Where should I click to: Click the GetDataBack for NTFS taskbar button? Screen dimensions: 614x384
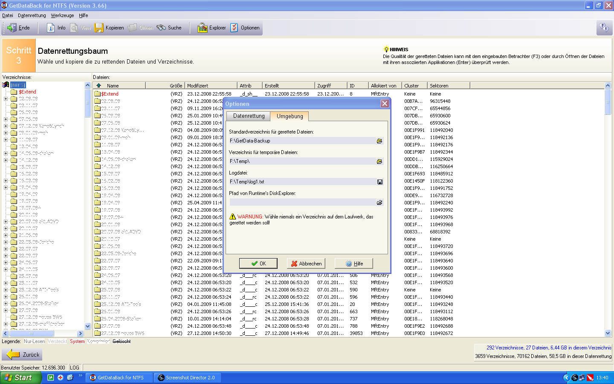pos(119,378)
